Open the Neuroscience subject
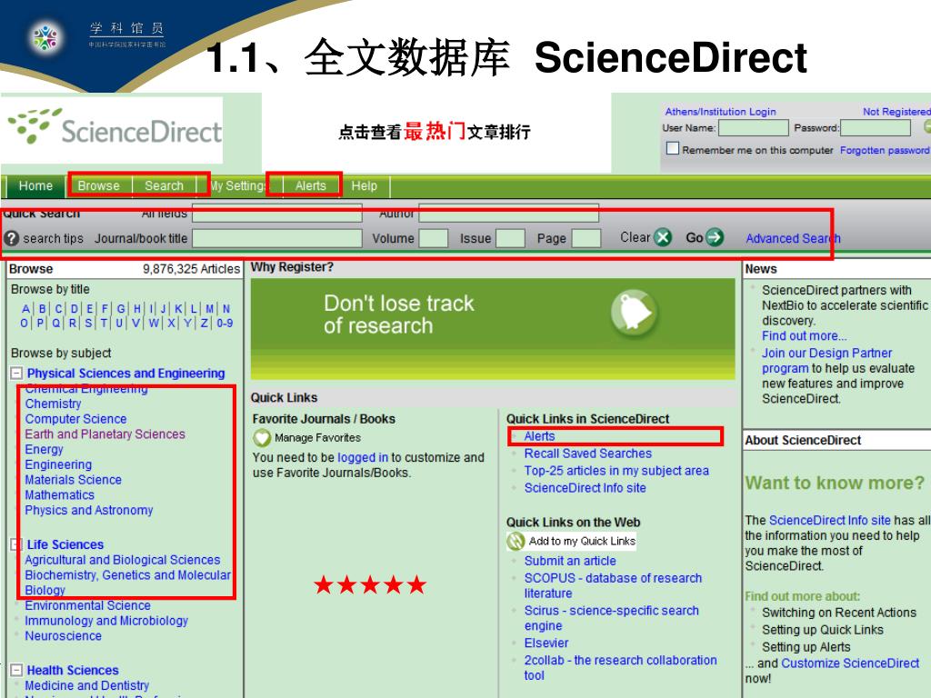This screenshot has height=698, width=931. coord(63,636)
